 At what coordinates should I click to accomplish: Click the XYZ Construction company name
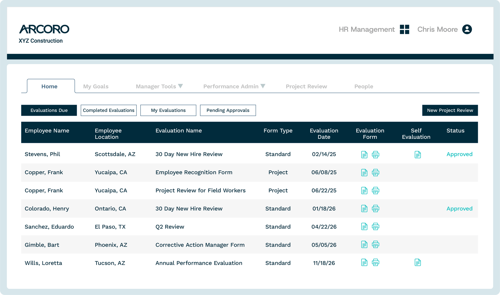pos(40,41)
